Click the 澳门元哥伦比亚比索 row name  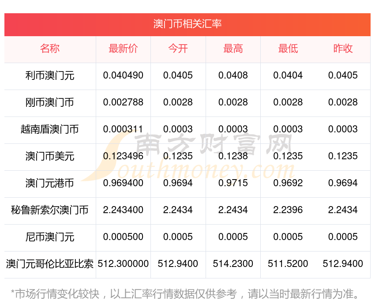click(x=50, y=264)
